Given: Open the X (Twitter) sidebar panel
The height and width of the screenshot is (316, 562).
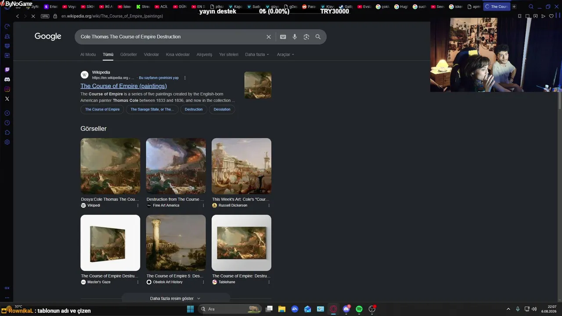Looking at the screenshot, I should [x=7, y=99].
